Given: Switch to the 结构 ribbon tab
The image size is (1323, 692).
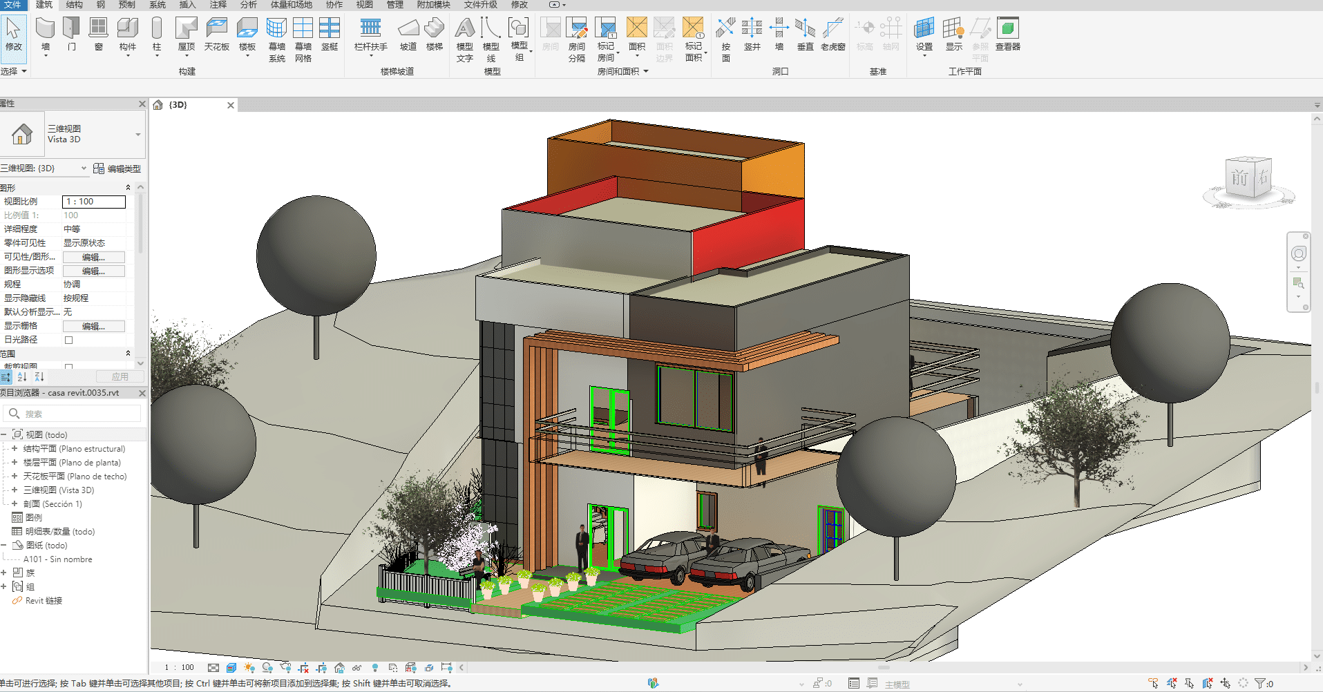Looking at the screenshot, I should point(74,5).
